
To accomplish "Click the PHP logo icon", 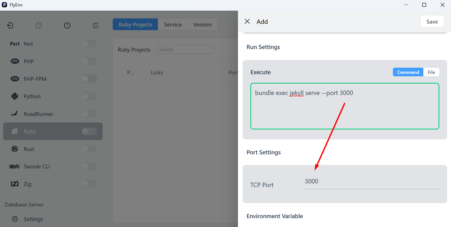I will 15,61.
